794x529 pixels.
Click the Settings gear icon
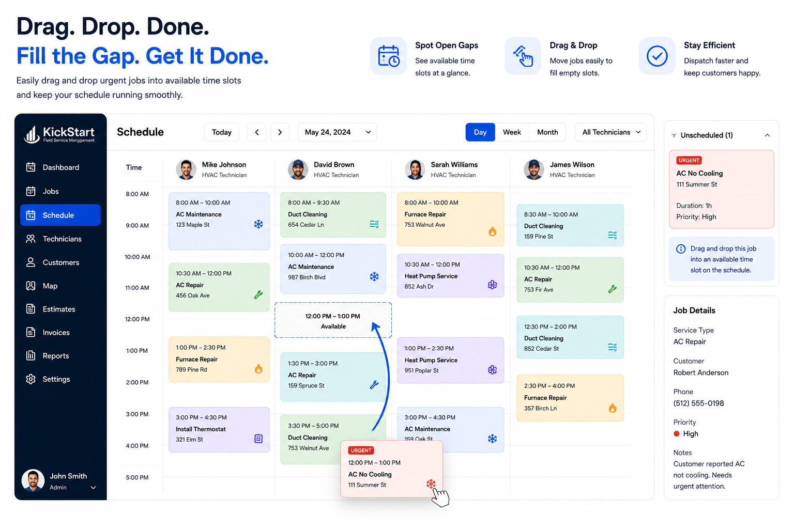[x=31, y=379]
